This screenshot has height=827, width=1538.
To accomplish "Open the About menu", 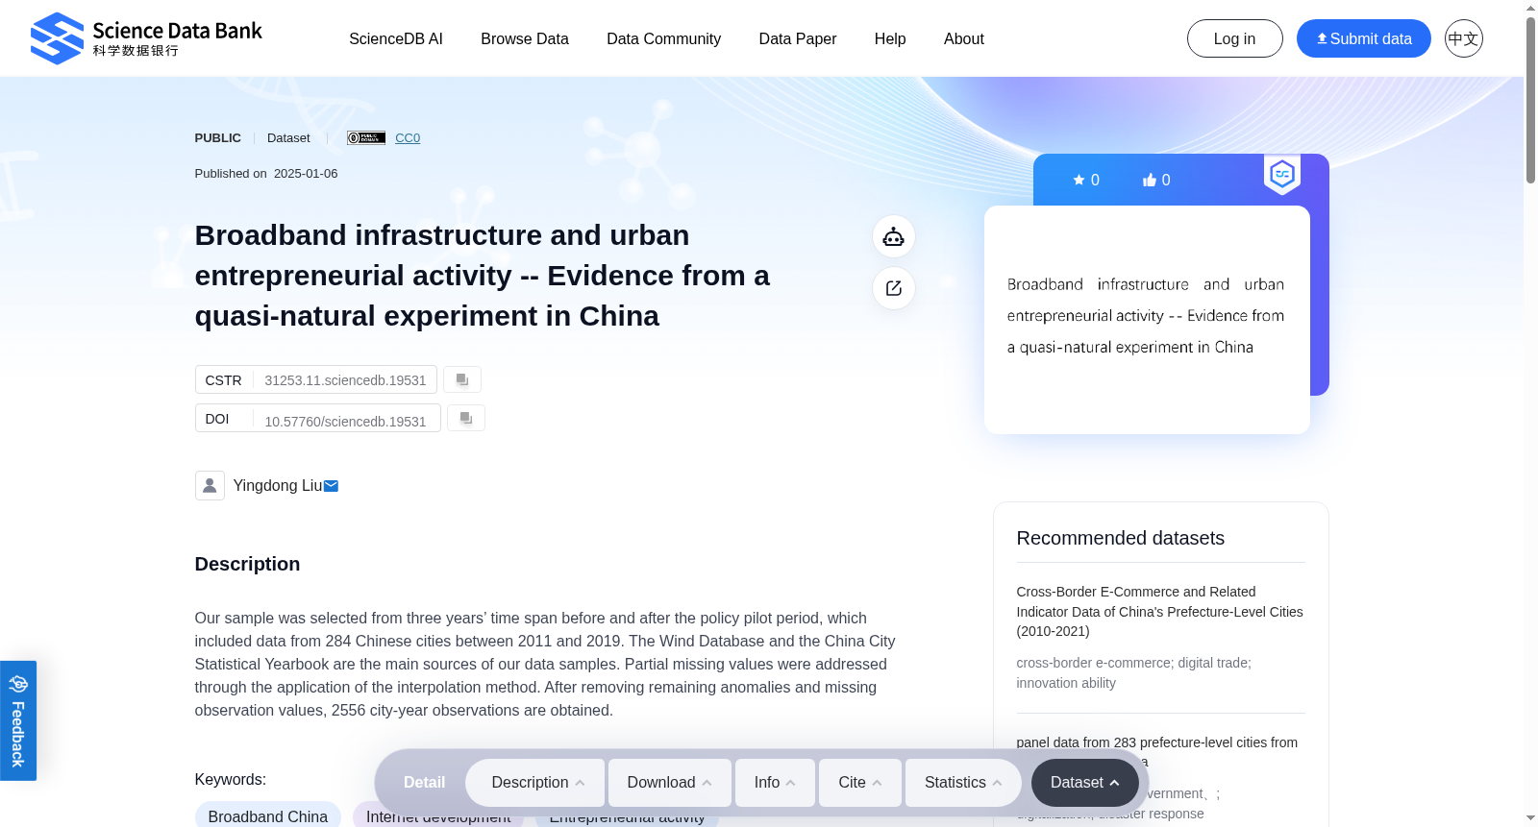I will pyautogui.click(x=964, y=38).
